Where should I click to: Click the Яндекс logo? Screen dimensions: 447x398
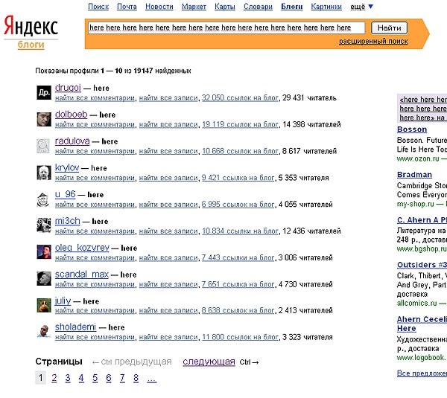pos(31,26)
